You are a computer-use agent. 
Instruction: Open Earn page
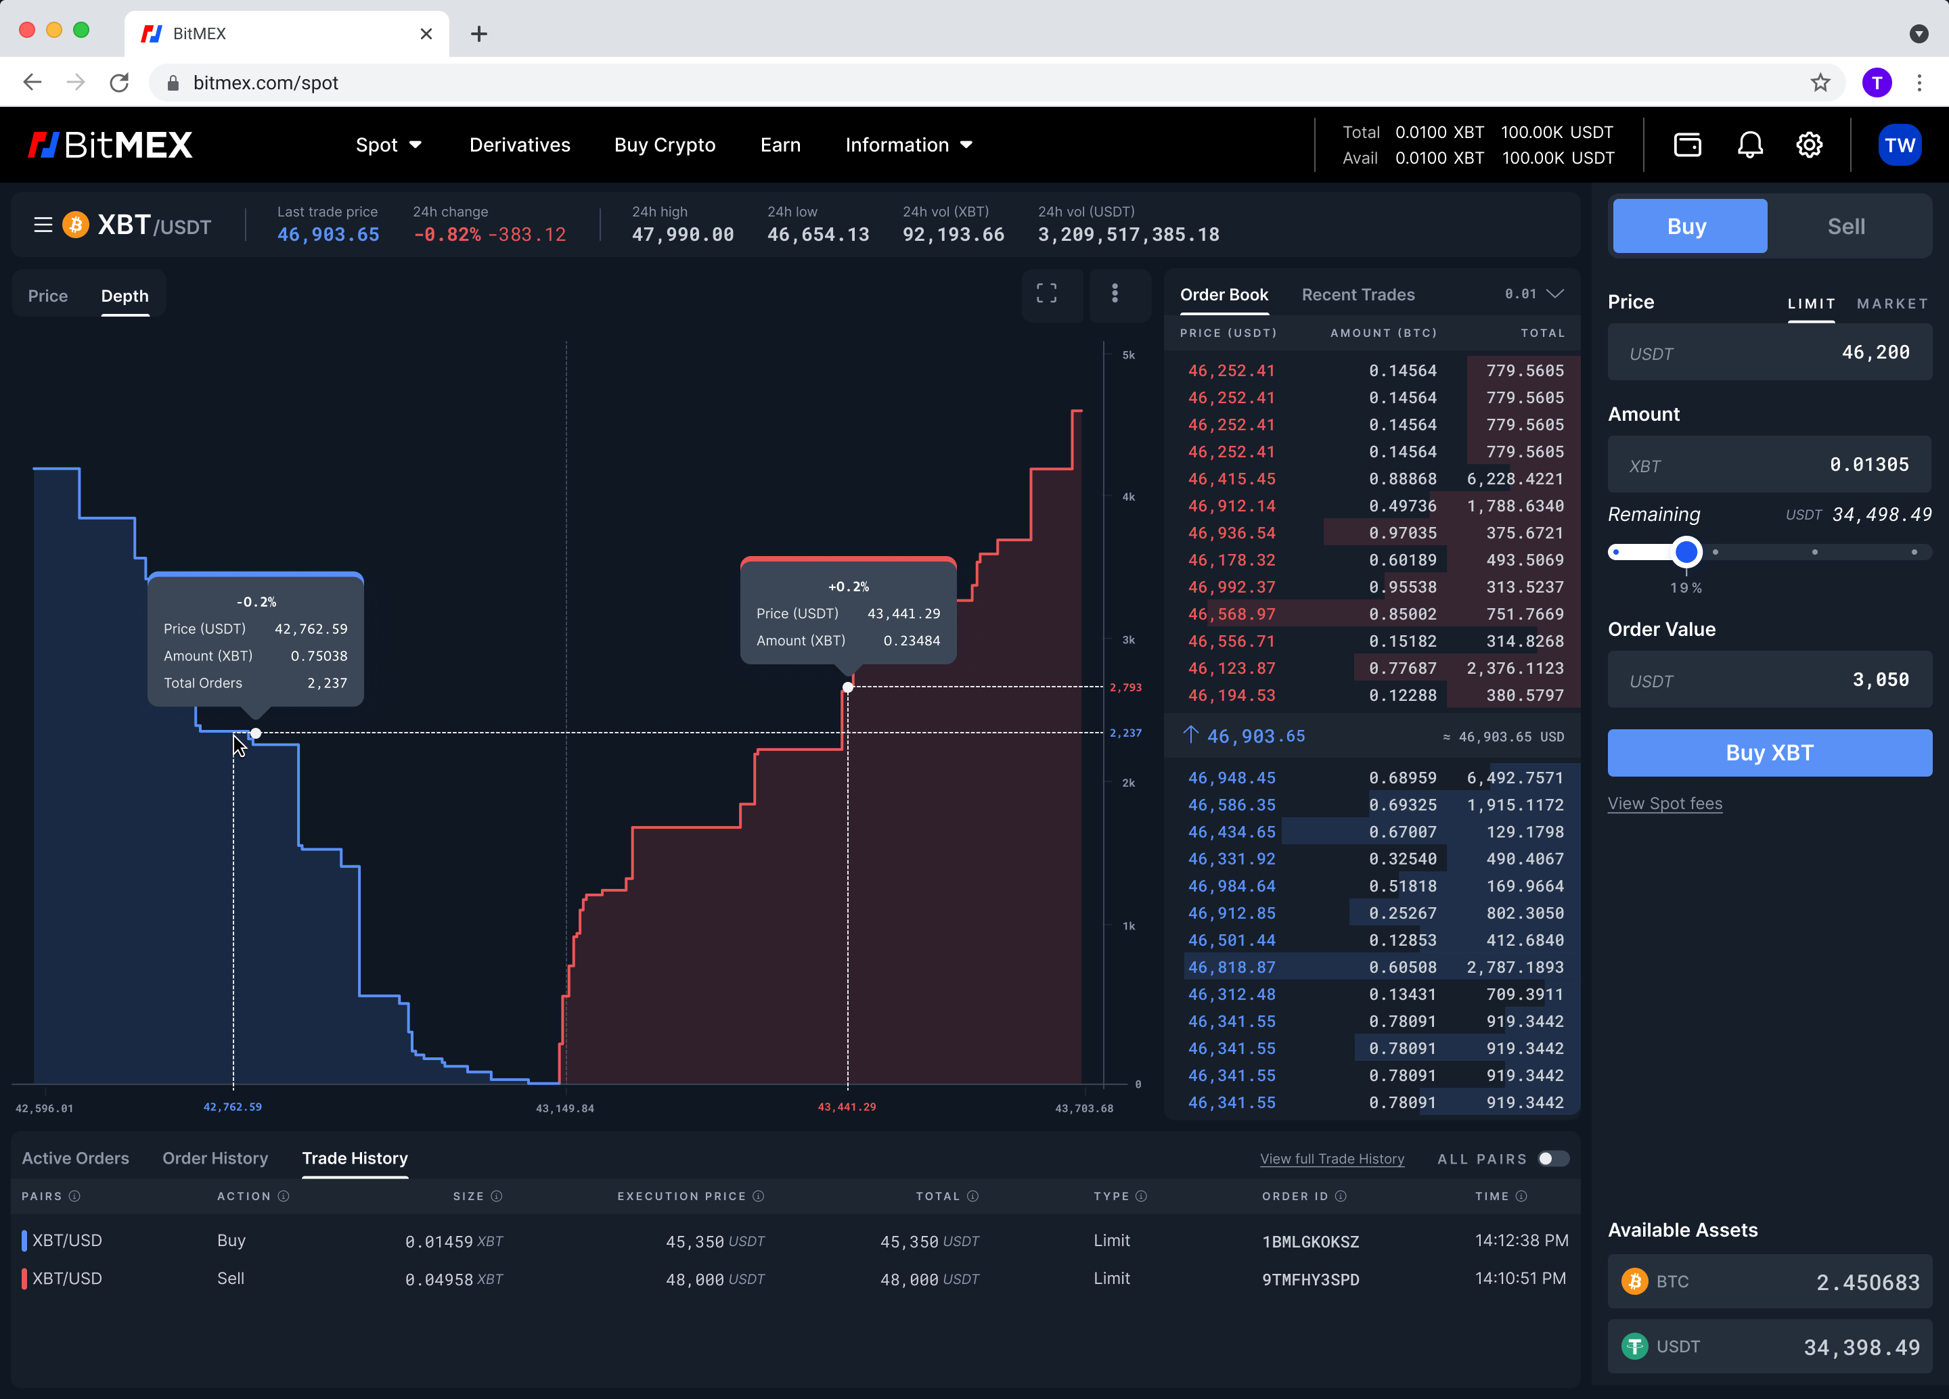(x=780, y=145)
